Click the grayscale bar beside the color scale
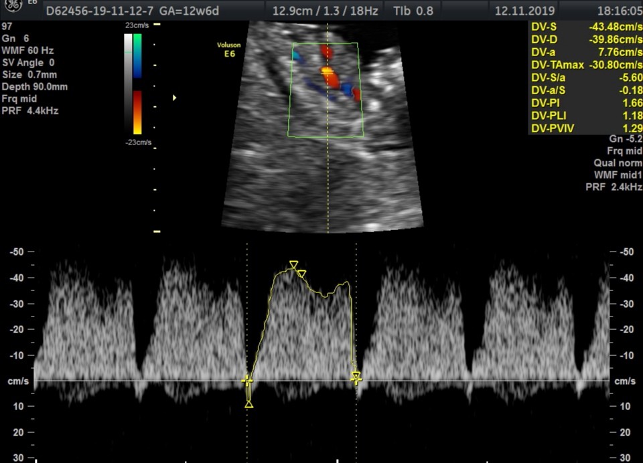 (x=128, y=84)
